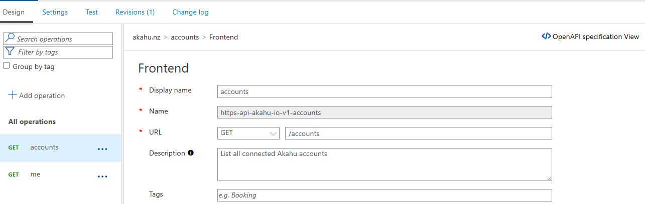Click the Frontend heading

[163, 68]
